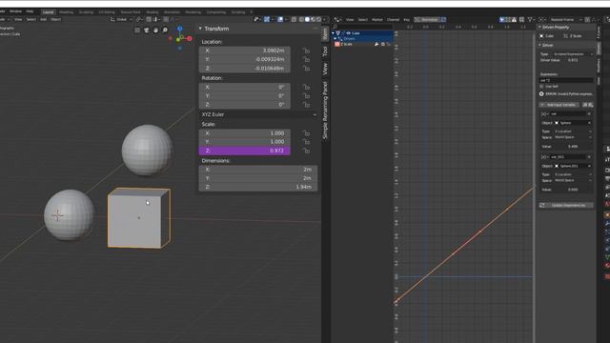Image resolution: width=610 pixels, height=343 pixels.
Task: Switch to the UV Editing workspace tab
Action: point(107,12)
